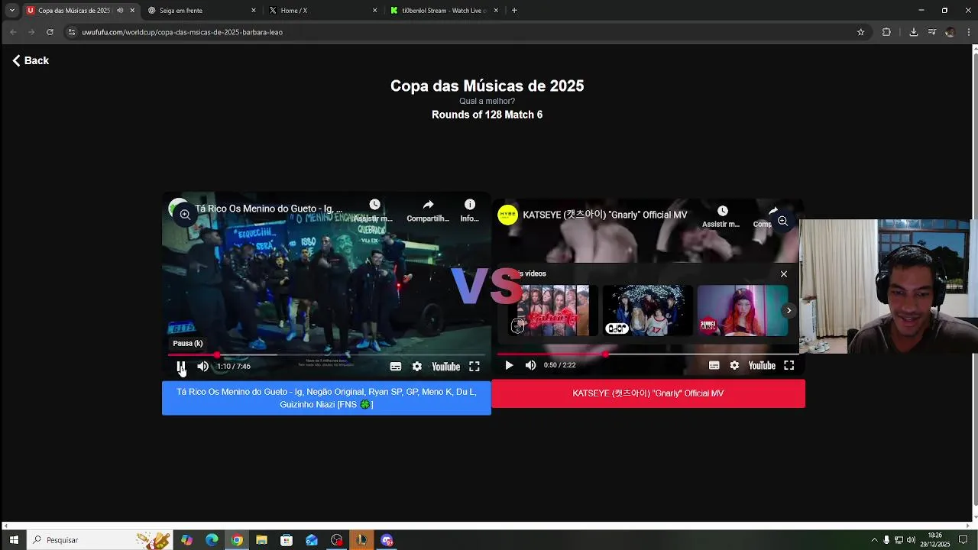978x550 pixels.
Task: Open the browser extensions menu
Action: [x=886, y=32]
